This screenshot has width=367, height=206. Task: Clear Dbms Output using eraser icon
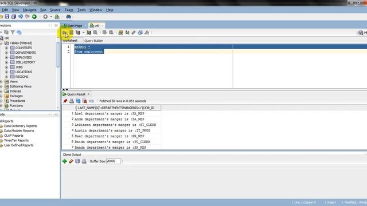(x=71, y=161)
